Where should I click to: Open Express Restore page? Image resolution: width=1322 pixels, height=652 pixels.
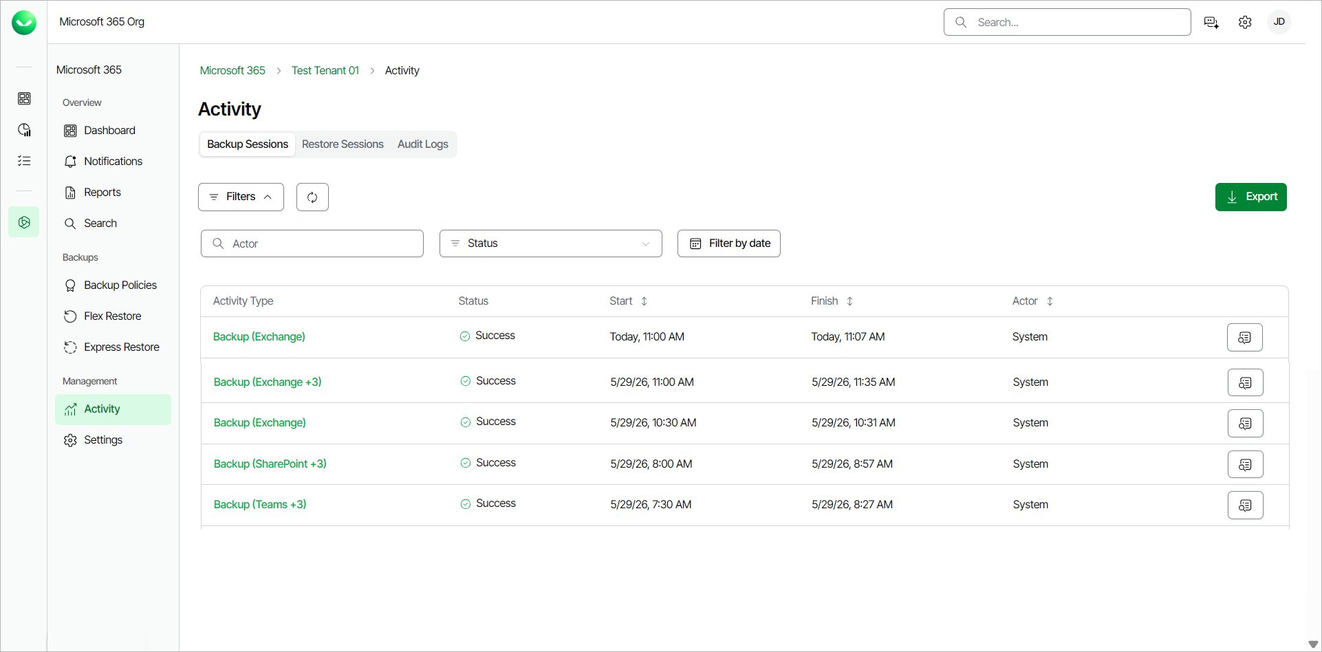click(113, 347)
